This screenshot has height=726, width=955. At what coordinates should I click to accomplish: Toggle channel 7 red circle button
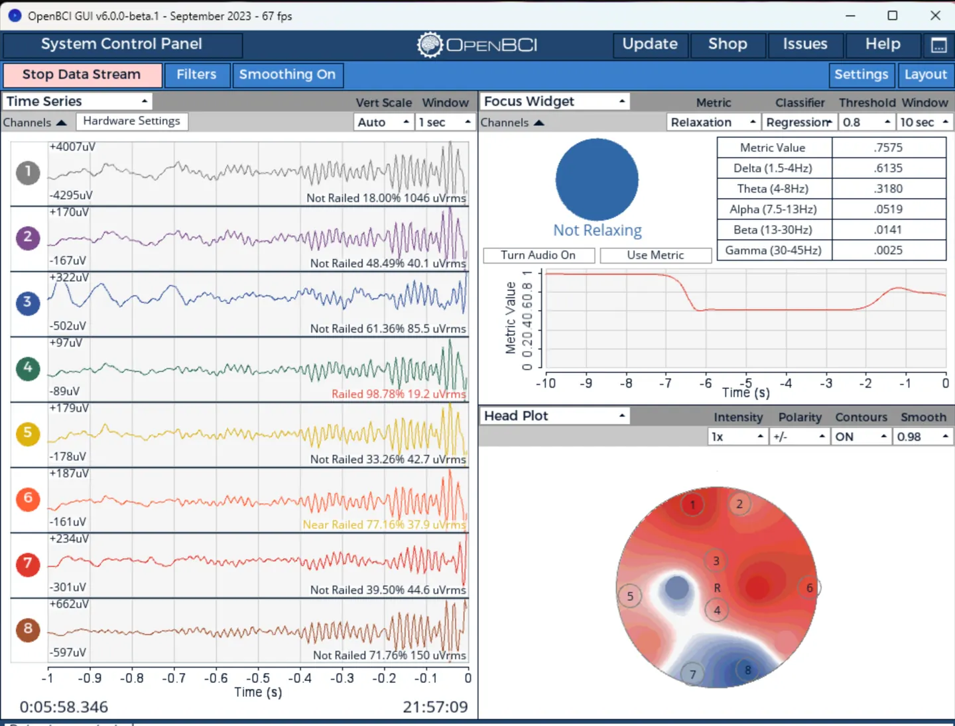28,564
